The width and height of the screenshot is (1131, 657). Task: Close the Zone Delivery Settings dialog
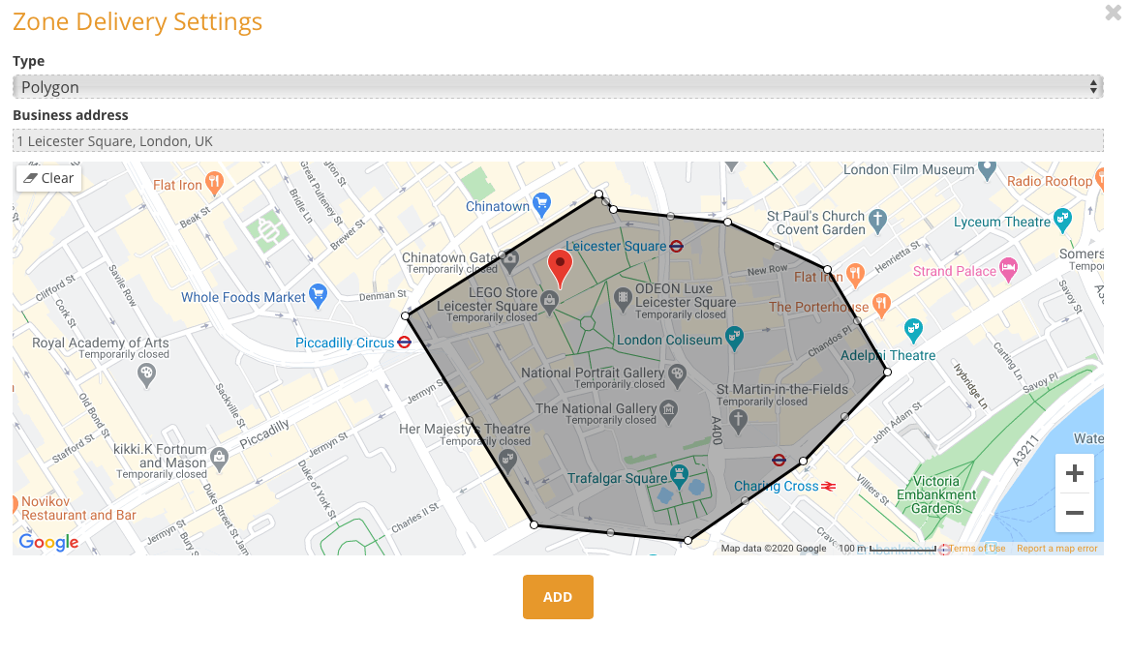[x=1113, y=13]
